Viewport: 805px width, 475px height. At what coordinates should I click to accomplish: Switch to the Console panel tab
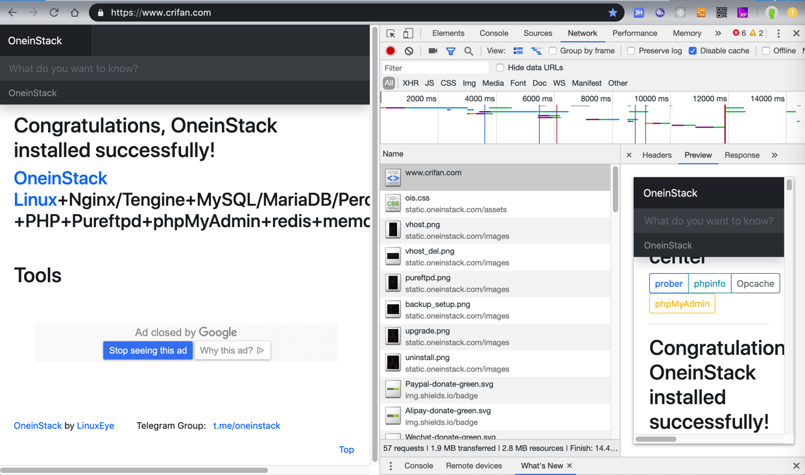[494, 33]
